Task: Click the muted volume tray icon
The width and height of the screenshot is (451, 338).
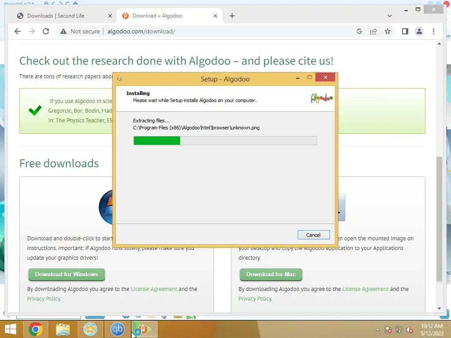Action: click(x=410, y=330)
